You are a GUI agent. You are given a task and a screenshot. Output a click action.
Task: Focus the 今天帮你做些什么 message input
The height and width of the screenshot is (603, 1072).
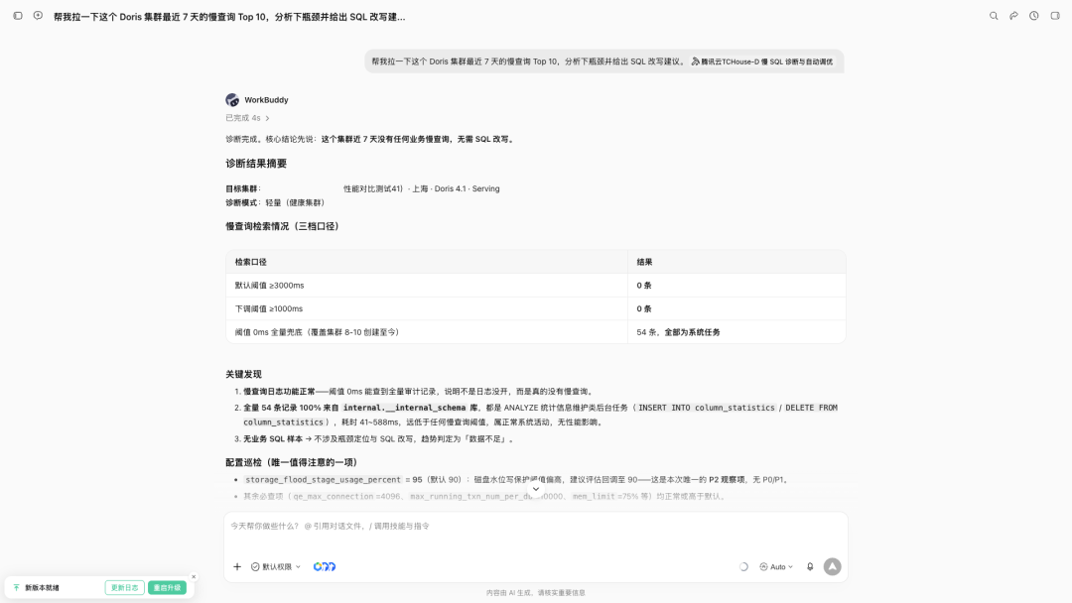pos(536,526)
